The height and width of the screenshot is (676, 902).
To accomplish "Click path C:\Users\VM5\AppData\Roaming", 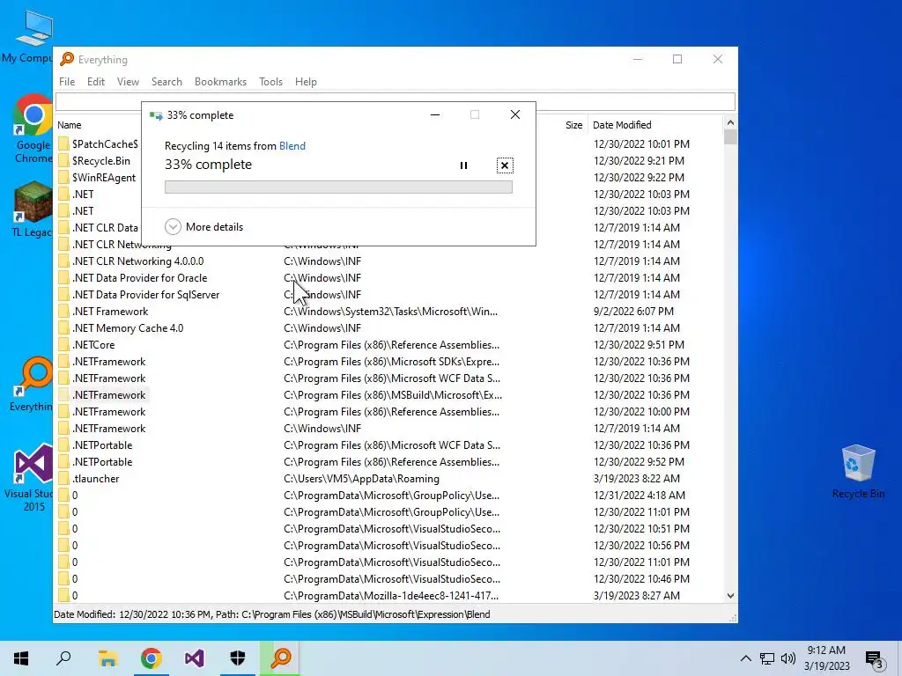I will point(361,478).
